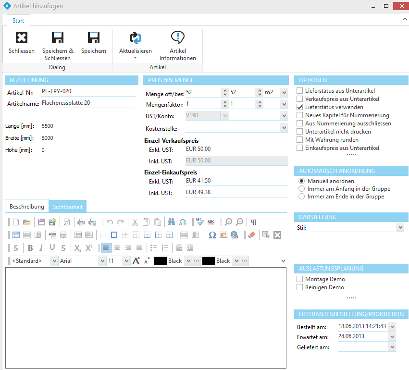Click the first Black font color swatch

(x=160, y=261)
